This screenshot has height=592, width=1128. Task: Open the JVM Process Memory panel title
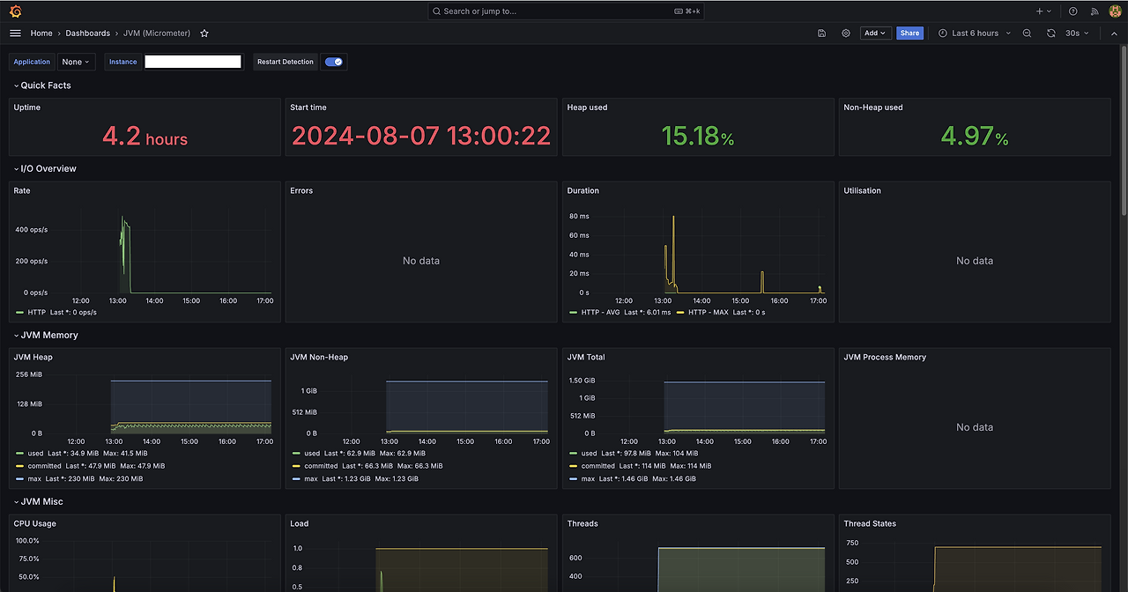(885, 357)
